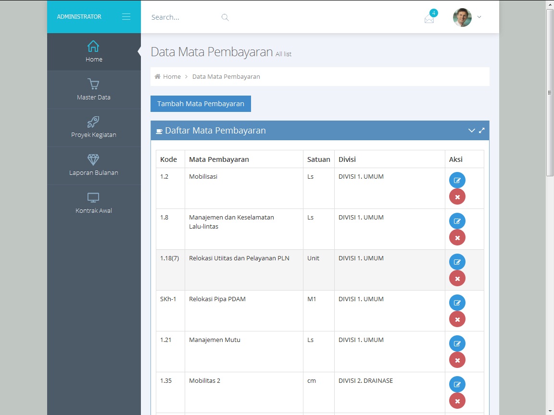The width and height of the screenshot is (554, 415).
Task: Click the Kode column header
Action: (x=170, y=159)
